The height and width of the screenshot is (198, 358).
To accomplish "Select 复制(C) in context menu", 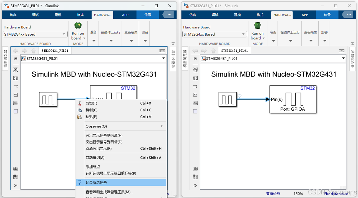I will [x=121, y=110].
